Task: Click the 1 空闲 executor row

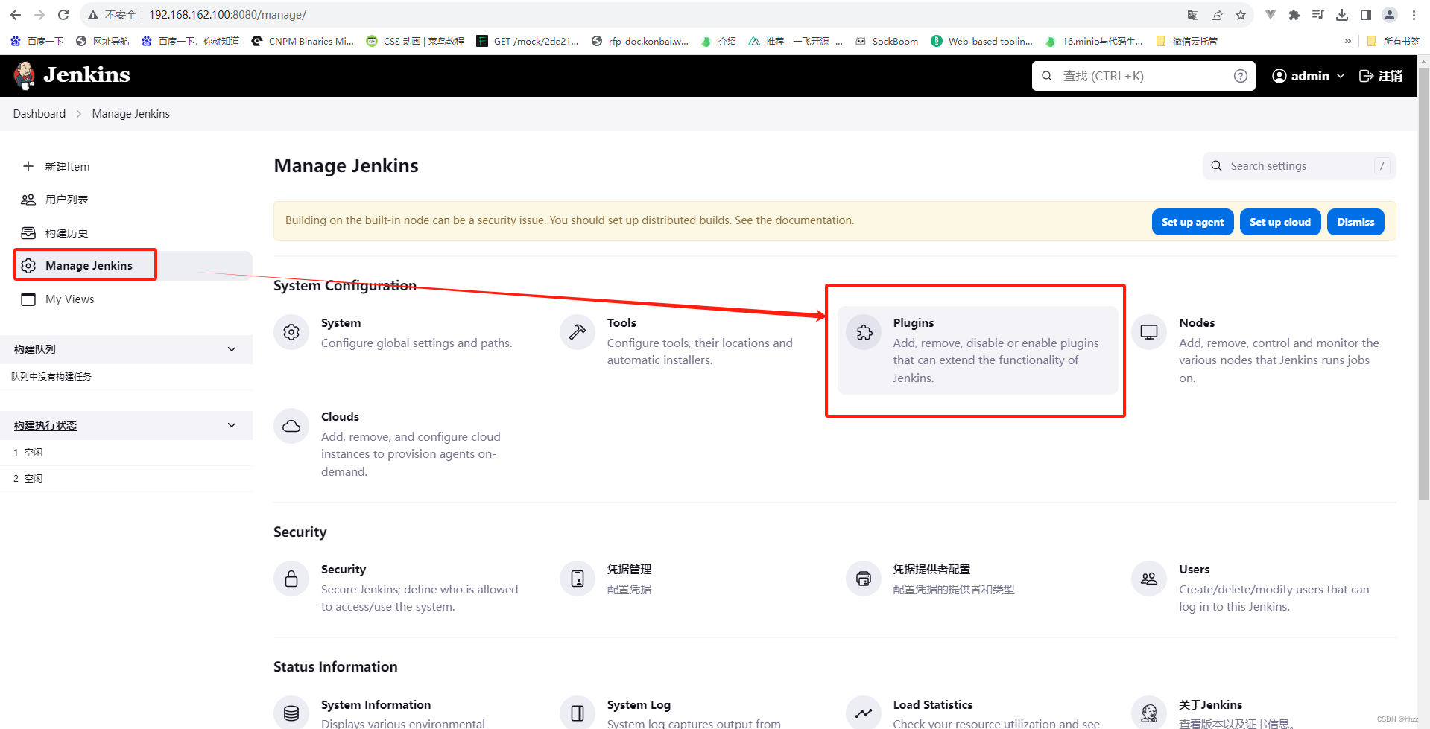Action: coord(127,453)
